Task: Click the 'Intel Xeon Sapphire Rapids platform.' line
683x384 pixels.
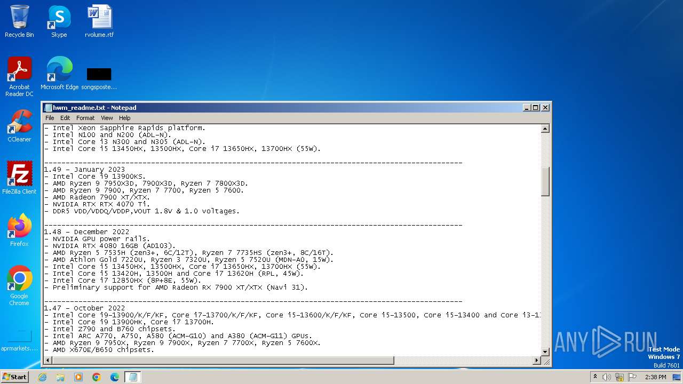Action: (x=125, y=128)
